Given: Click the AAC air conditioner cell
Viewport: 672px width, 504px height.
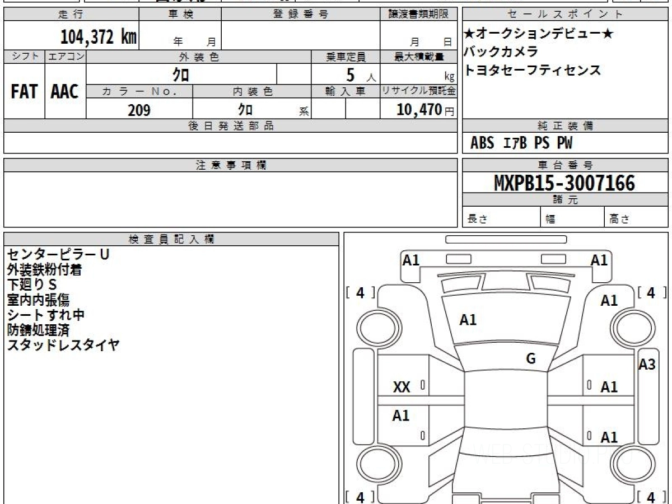Looking at the screenshot, I should (65, 92).
